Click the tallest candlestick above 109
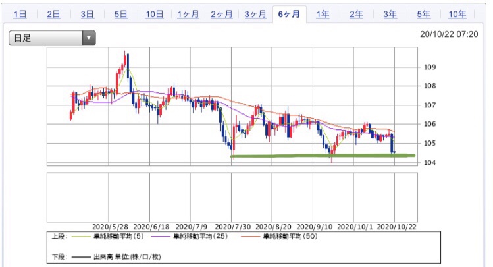493x267 pixels. pyautogui.click(x=125, y=59)
